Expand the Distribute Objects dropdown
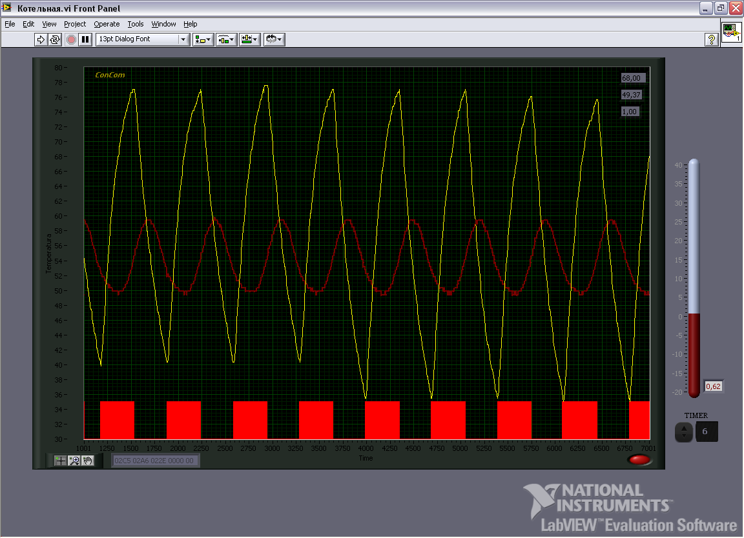 pyautogui.click(x=226, y=39)
